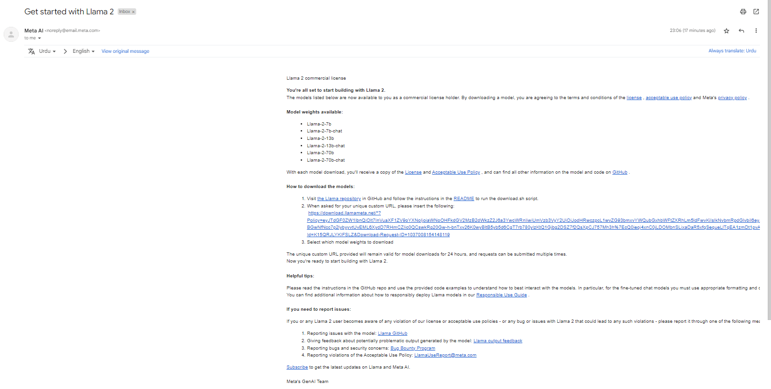Screen dimensions: 771x389
Task: Click View original message link
Action: click(x=125, y=51)
